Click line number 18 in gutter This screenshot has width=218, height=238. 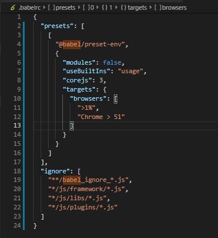(17, 171)
